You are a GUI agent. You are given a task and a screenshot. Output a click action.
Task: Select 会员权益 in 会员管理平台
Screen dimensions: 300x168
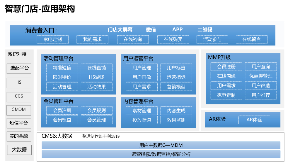click(x=62, y=120)
